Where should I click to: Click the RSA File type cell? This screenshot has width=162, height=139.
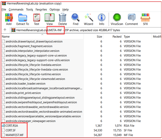pyautogui.click(x=129, y=125)
